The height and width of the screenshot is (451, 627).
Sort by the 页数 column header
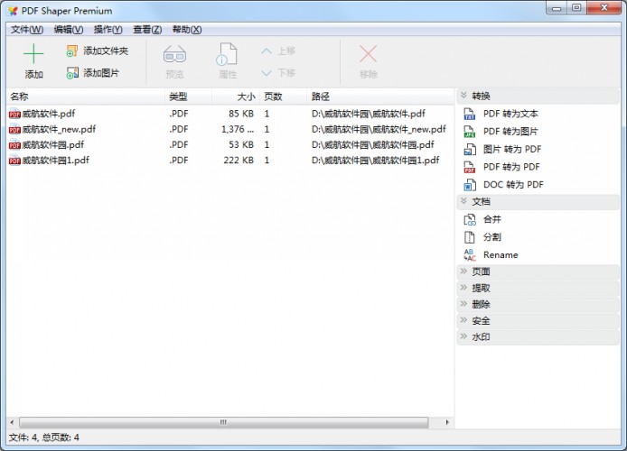pyautogui.click(x=284, y=97)
